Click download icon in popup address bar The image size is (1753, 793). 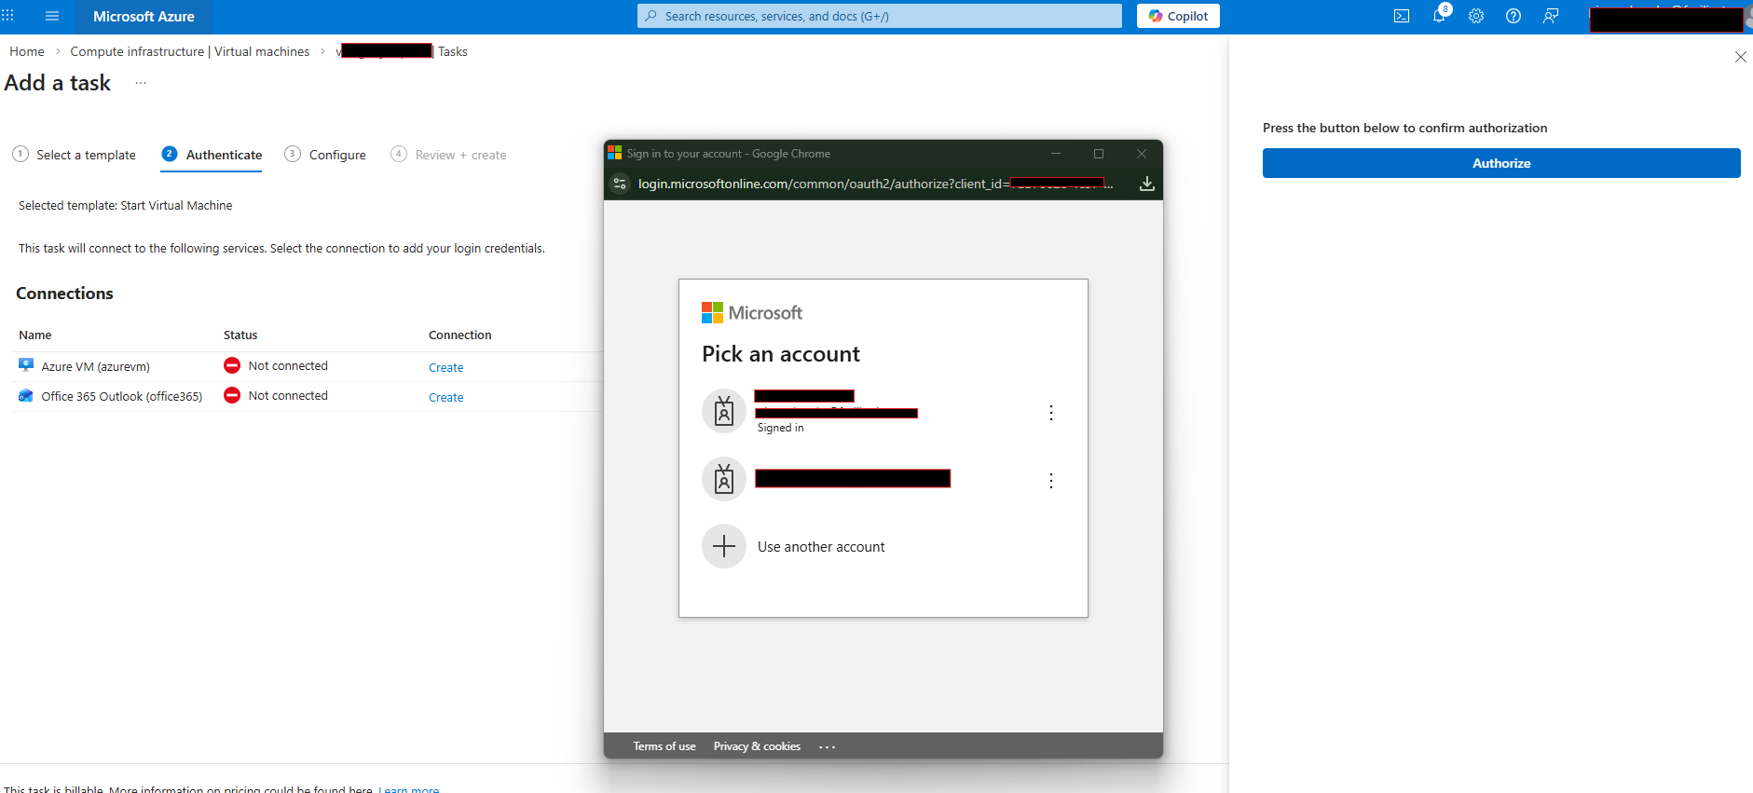coord(1147,184)
